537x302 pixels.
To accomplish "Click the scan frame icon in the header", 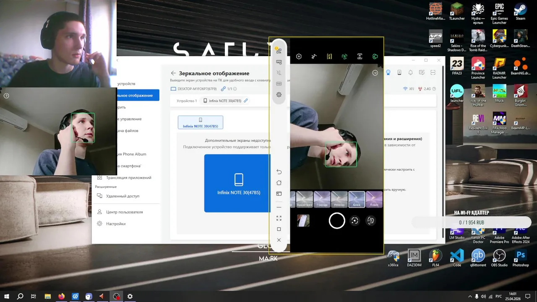I will point(433,73).
